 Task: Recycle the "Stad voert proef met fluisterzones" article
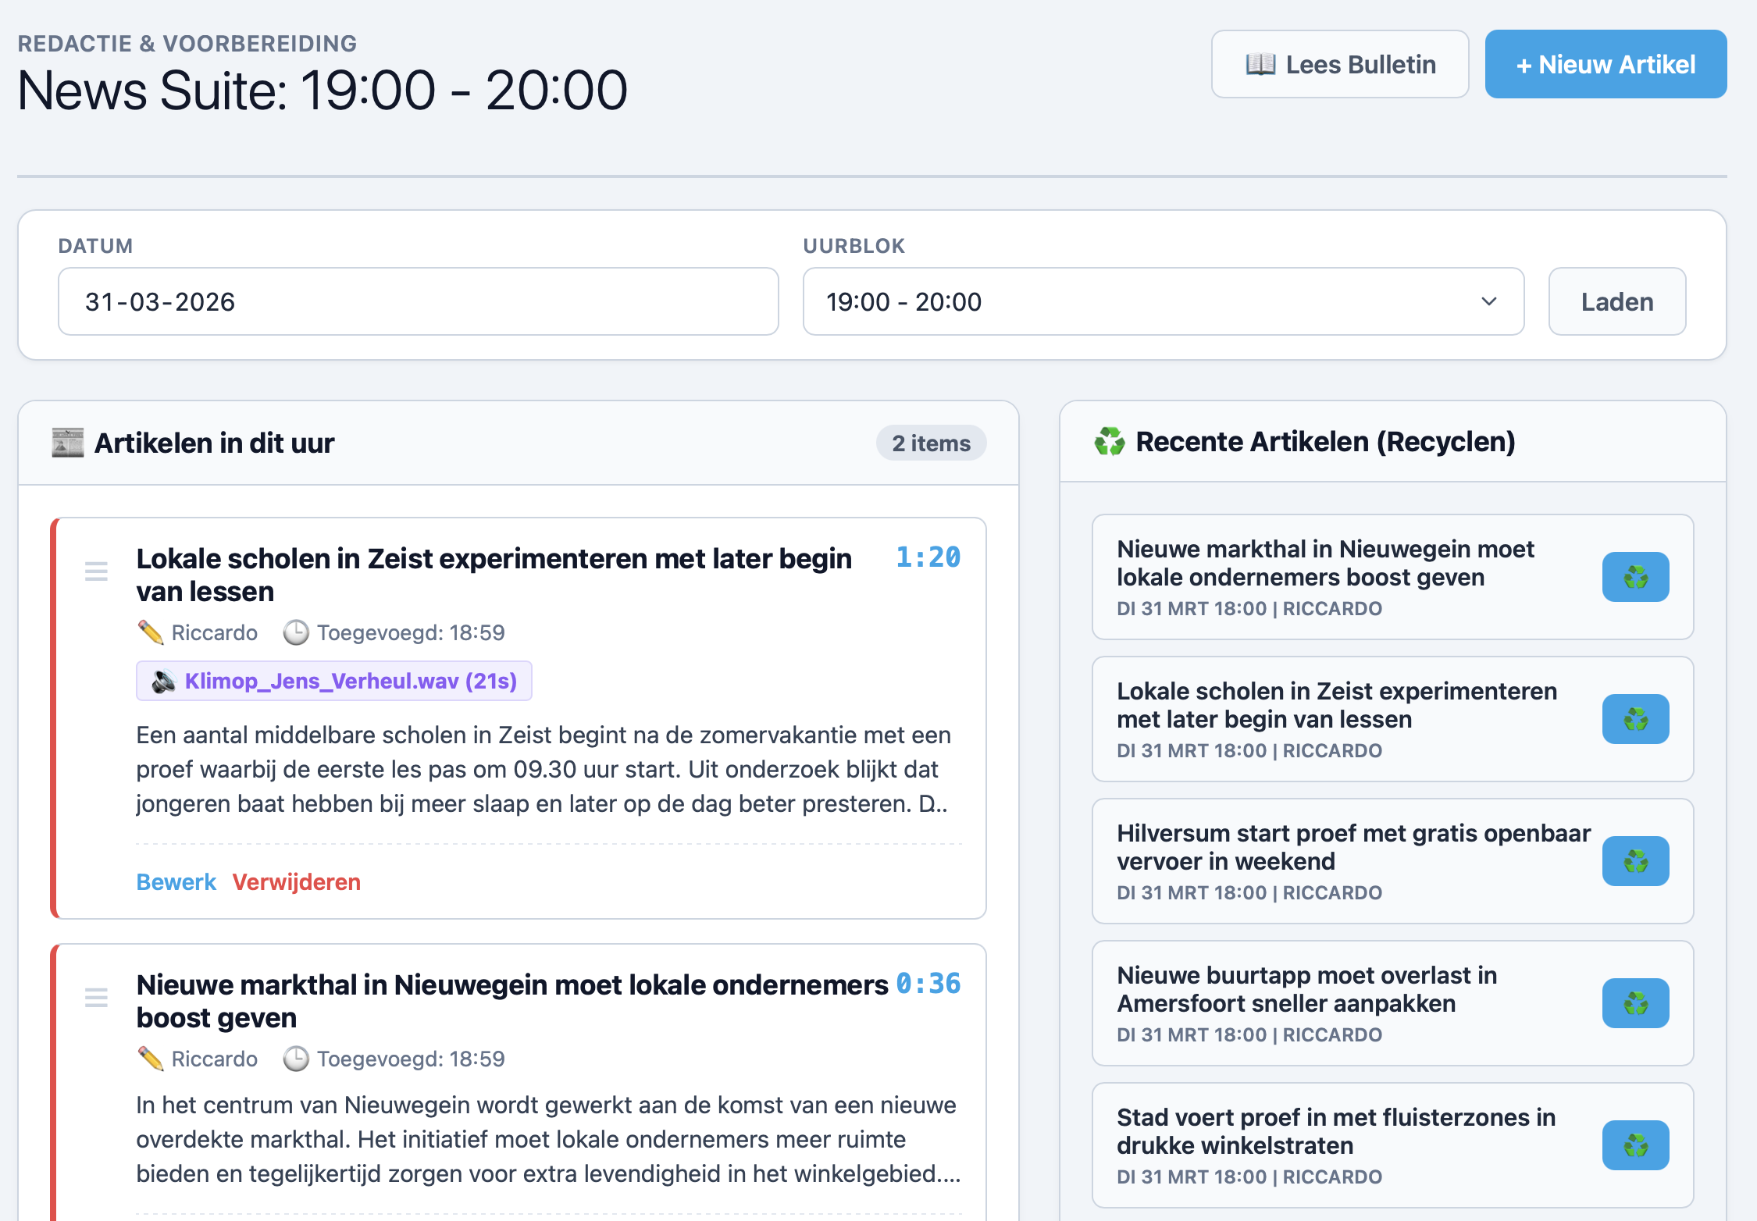point(1636,1145)
